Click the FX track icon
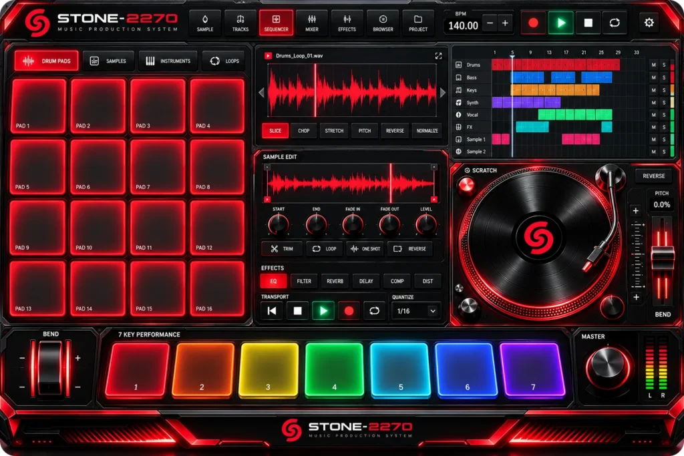Viewport: 684px width, 456px height. (x=458, y=128)
